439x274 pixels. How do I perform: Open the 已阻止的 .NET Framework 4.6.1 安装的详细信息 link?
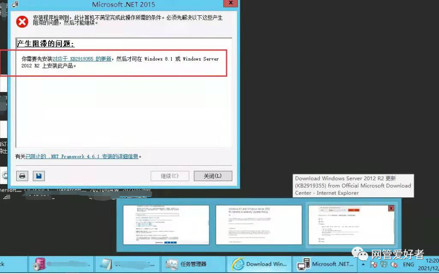point(82,157)
